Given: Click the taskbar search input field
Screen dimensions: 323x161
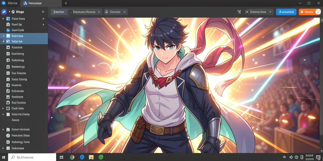Looking at the screenshot, I should 32,157.
